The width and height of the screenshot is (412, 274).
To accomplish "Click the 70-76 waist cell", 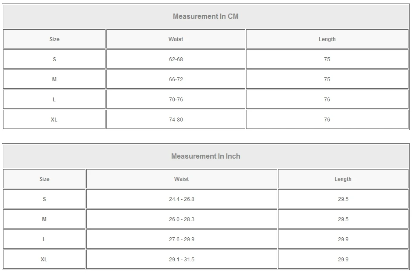I will click(x=176, y=100).
